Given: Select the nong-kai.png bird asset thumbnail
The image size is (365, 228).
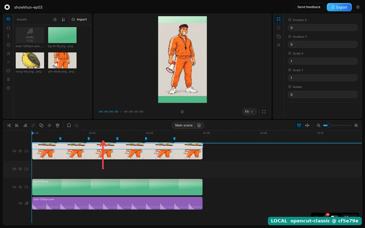Looking at the screenshot, I should point(30,60).
